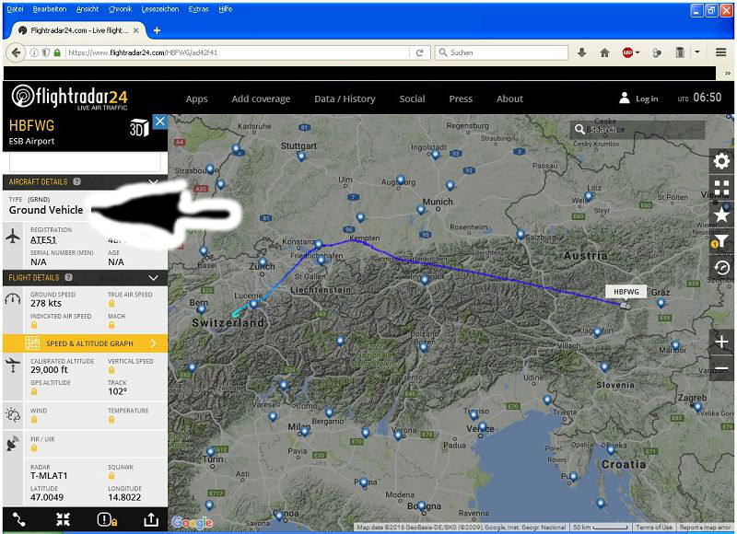Viewport: 737px width, 534px height.
Task: Close the HBFWG aircraft panel
Action: coord(159,122)
